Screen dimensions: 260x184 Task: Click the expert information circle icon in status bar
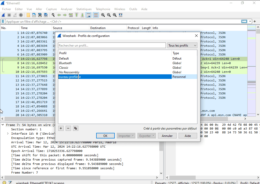[x=5, y=182]
